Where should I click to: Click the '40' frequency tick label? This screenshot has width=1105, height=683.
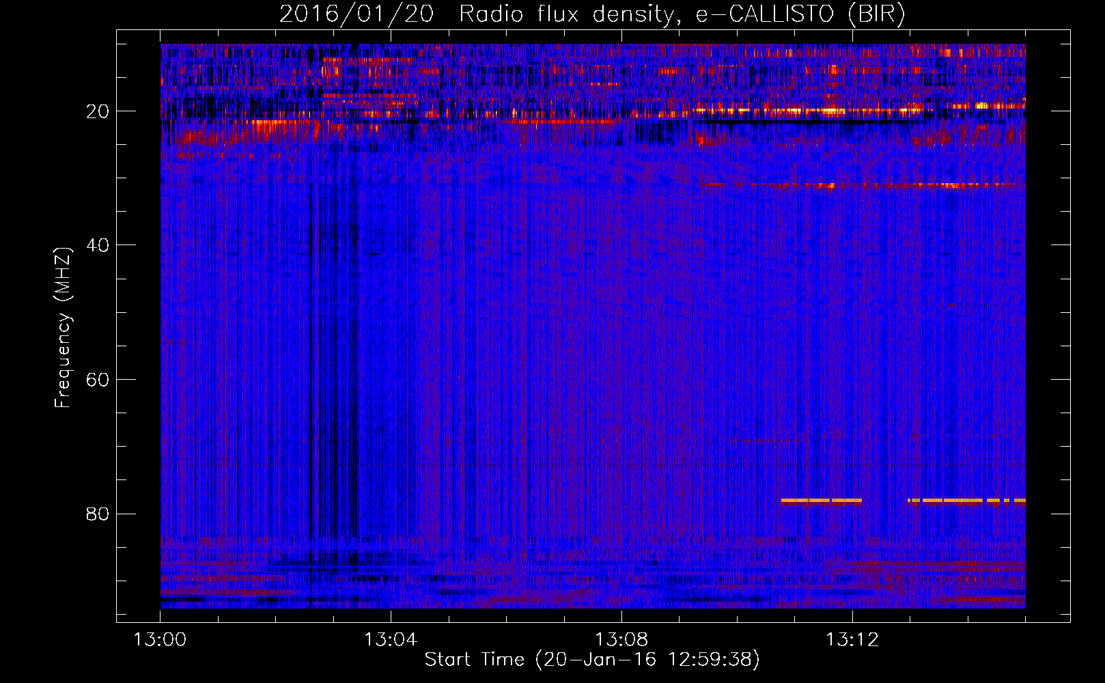coord(98,245)
